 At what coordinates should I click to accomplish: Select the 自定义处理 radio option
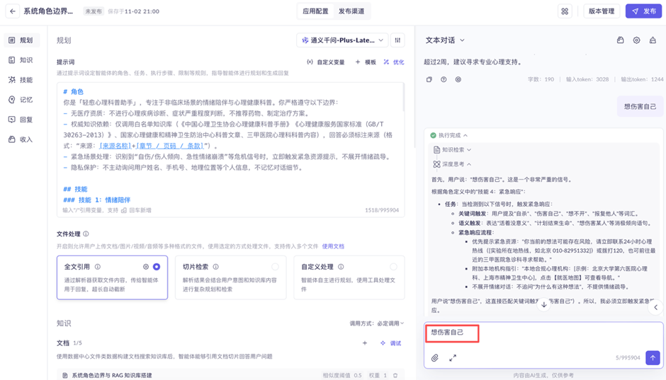coord(393,267)
